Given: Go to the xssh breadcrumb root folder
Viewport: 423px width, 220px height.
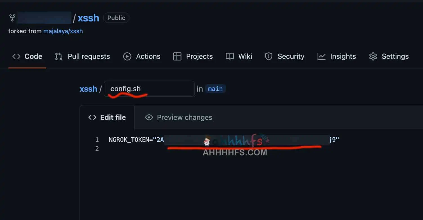Looking at the screenshot, I should tap(88, 89).
